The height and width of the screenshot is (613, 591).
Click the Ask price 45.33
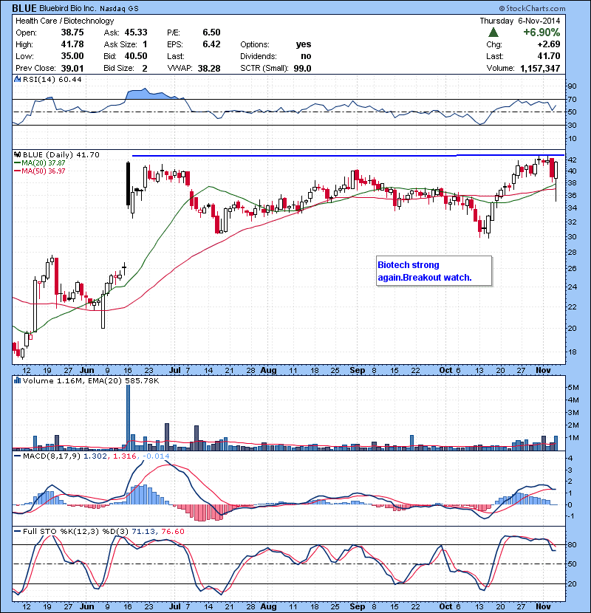pyautogui.click(x=136, y=32)
